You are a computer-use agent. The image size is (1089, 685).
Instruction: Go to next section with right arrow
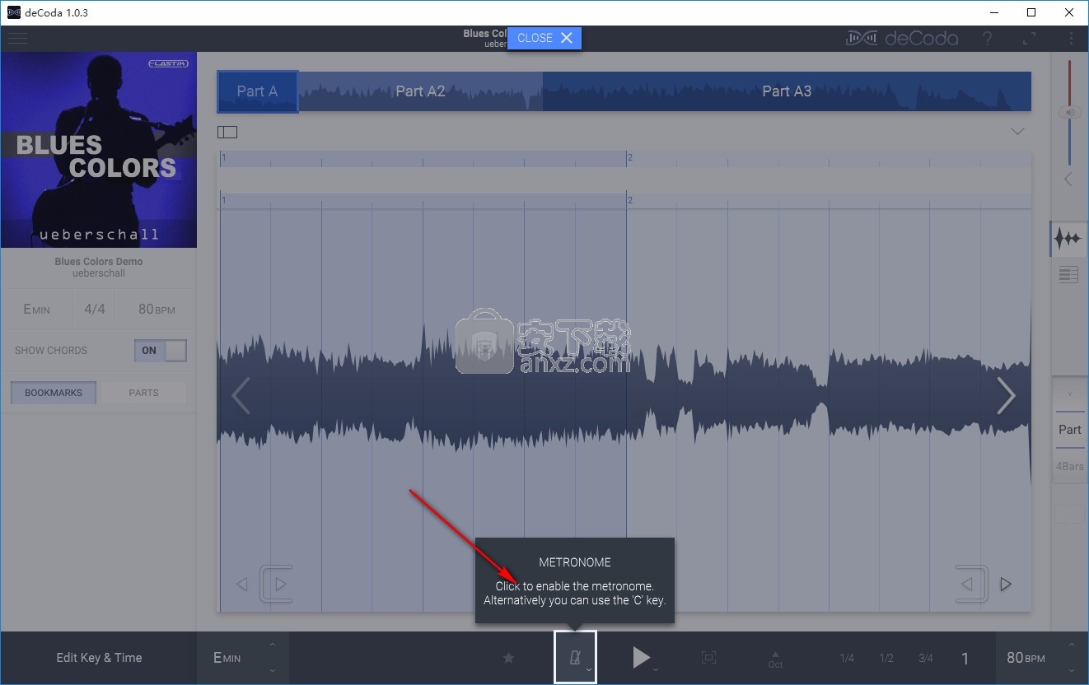pos(1006,396)
